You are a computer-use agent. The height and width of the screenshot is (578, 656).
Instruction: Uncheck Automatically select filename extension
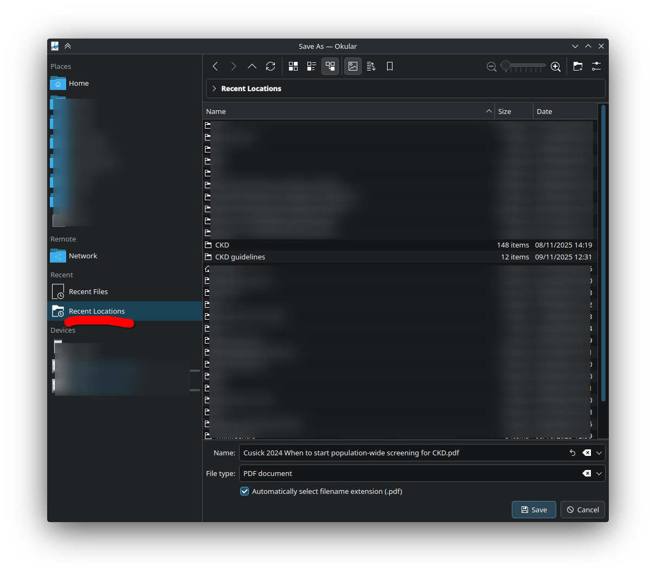[x=245, y=492]
